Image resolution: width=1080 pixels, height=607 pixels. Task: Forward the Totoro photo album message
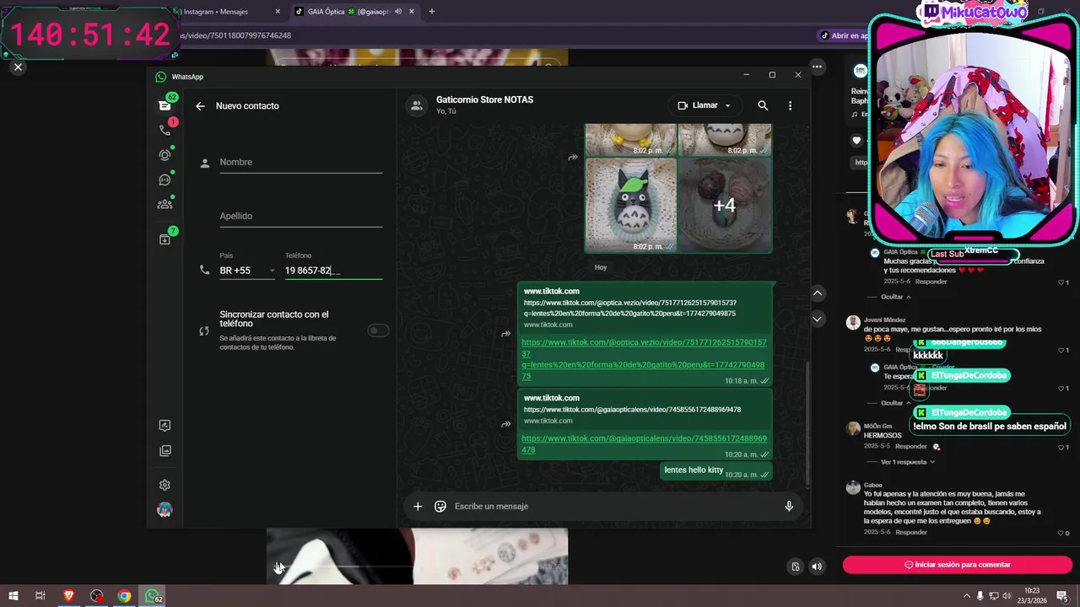click(573, 158)
